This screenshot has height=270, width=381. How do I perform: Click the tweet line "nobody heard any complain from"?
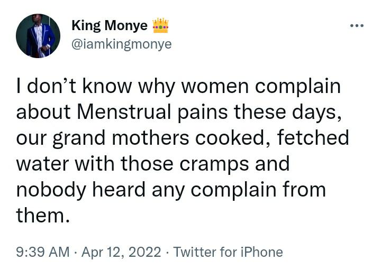coord(171,190)
